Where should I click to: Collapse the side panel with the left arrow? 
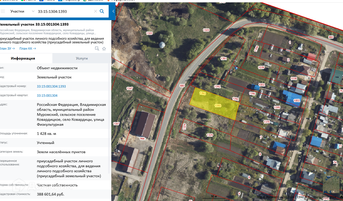113,11
